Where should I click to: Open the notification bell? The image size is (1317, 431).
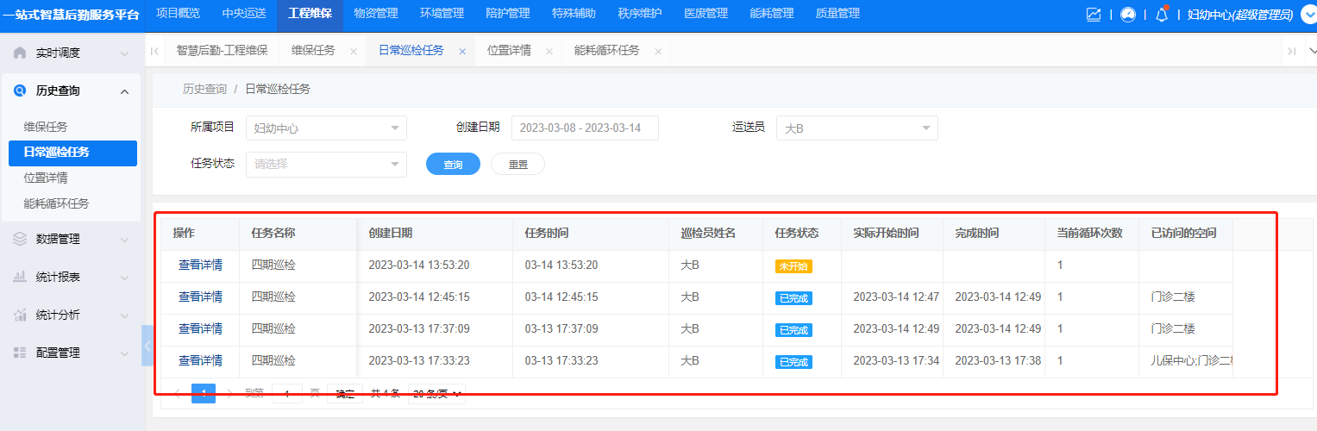(1162, 14)
